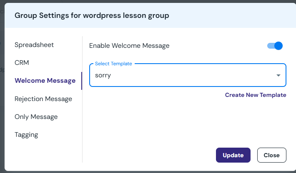Expand the template dropdown arrow

coord(278,75)
